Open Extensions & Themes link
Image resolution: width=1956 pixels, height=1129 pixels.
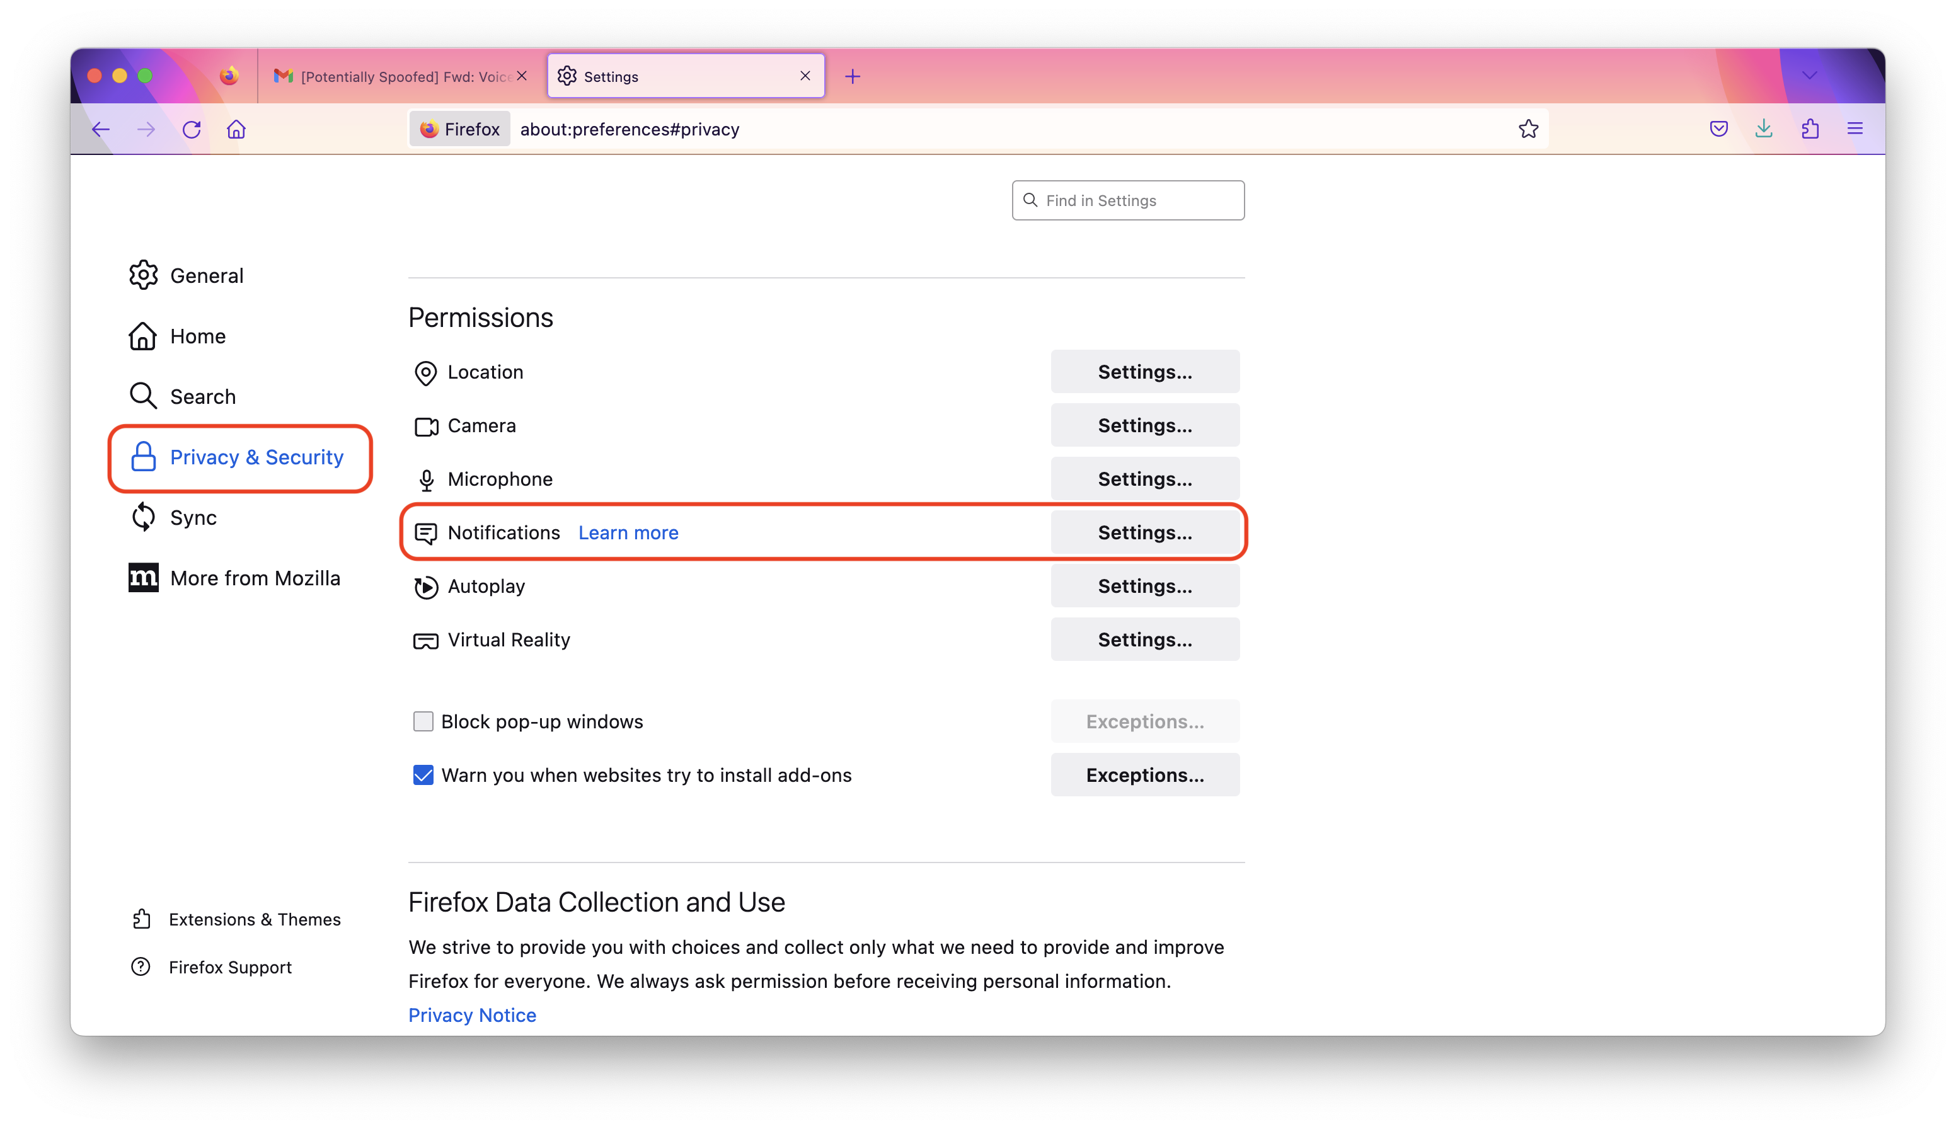coord(236,919)
